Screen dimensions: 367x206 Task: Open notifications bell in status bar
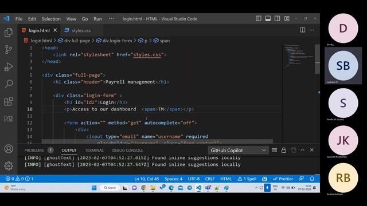tap(312, 179)
